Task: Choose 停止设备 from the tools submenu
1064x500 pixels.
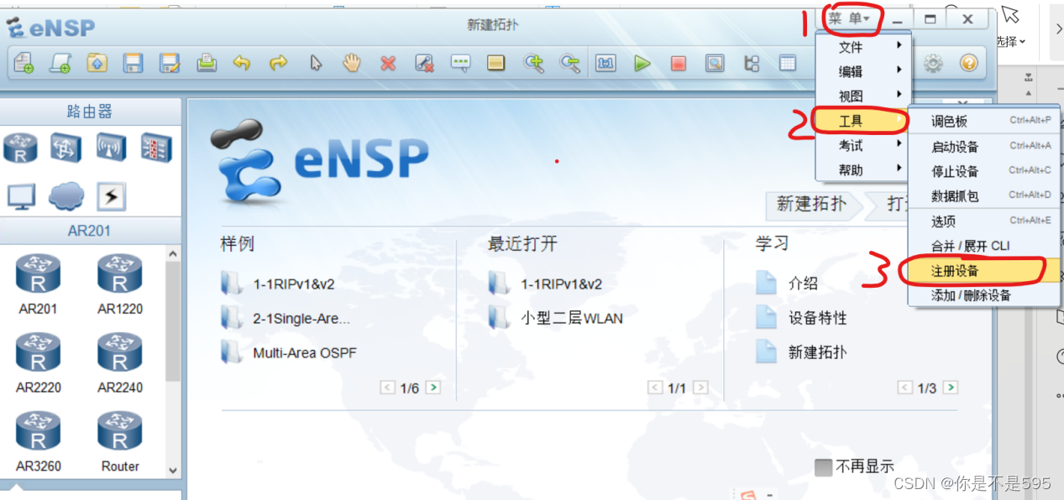Action: point(983,171)
